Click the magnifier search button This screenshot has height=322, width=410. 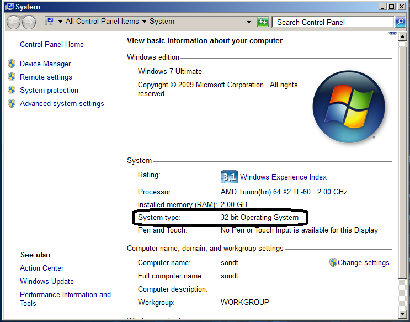400,22
